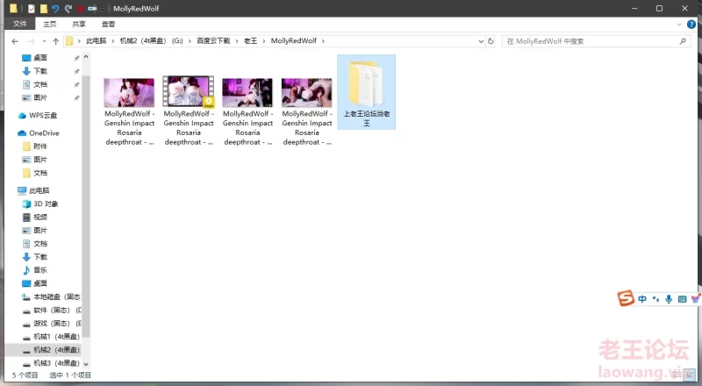
Task: Open the recent locations dropdown
Action: coord(44,41)
